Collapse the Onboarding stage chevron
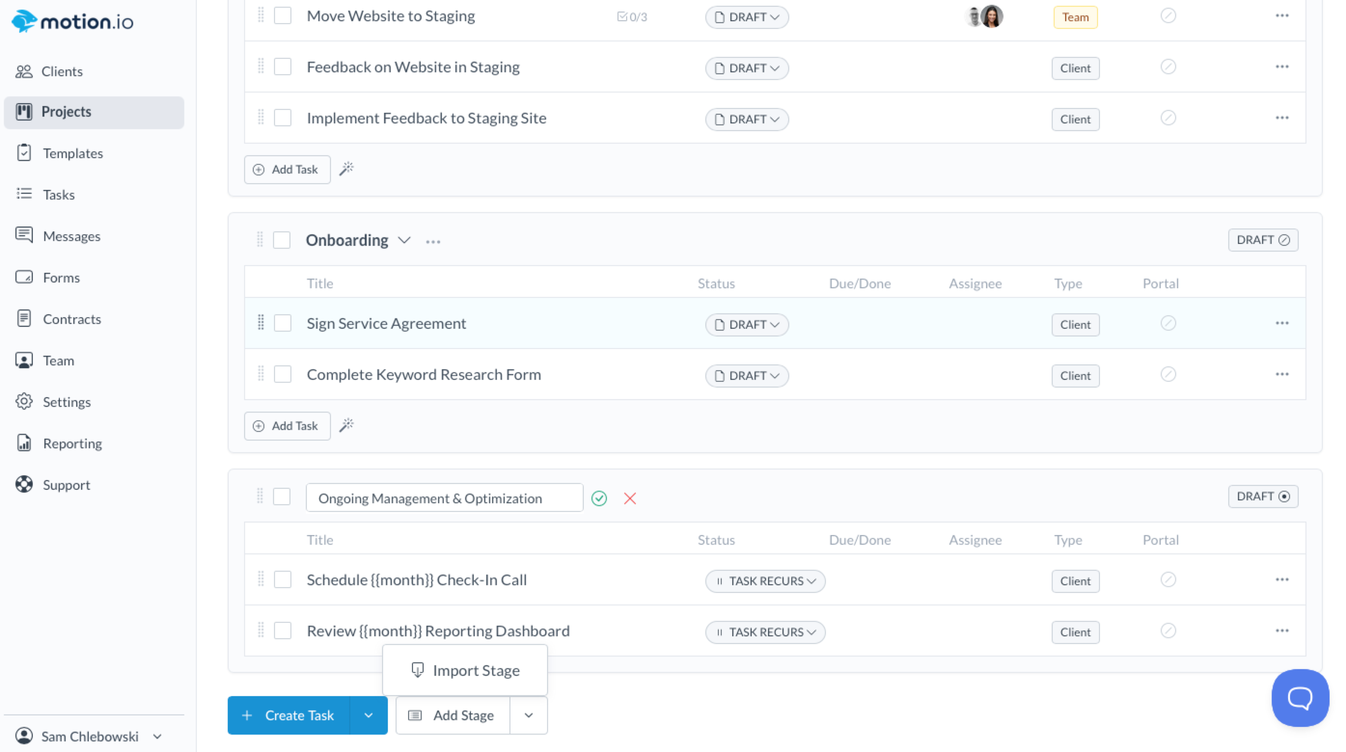The image size is (1346, 752). (404, 240)
